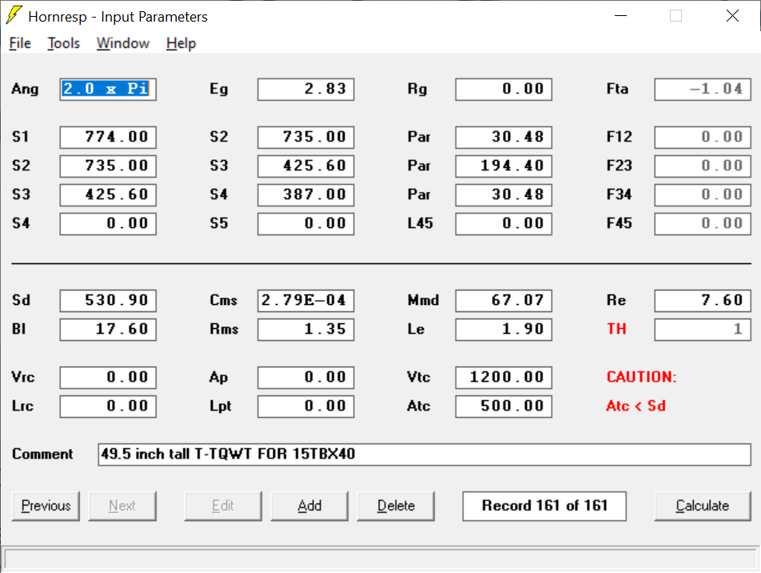Click the Re field with 7.60
Screen dimensions: 761x573
(x=703, y=300)
